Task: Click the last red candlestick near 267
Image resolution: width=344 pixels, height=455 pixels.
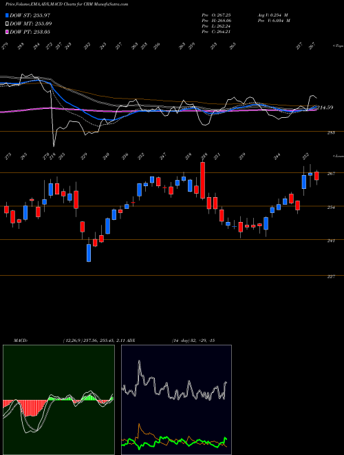Action: [316, 176]
